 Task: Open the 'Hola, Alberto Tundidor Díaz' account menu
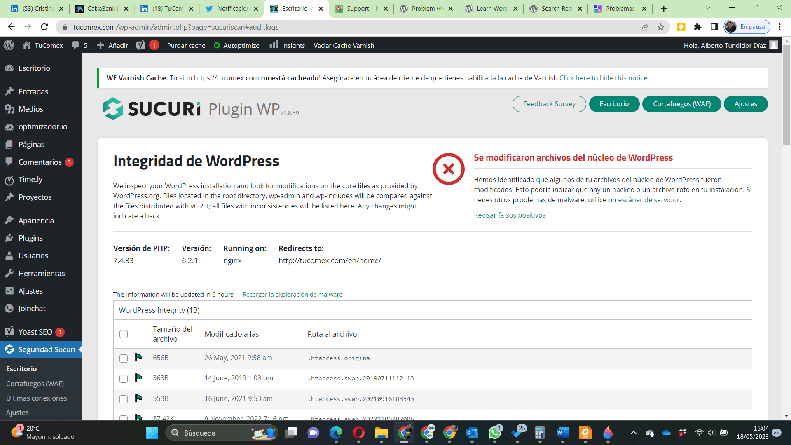point(730,45)
